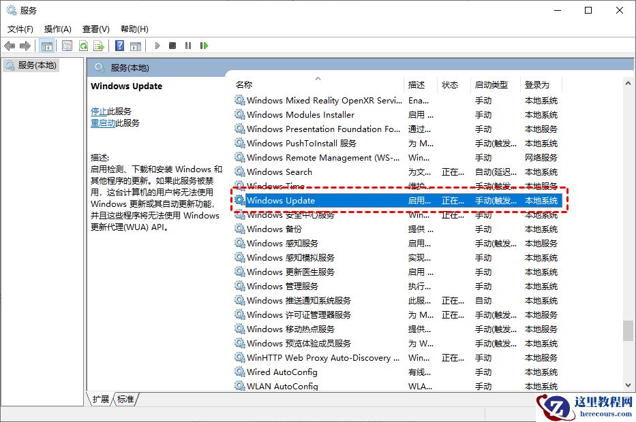Toggle the console tree panel icon

46,46
